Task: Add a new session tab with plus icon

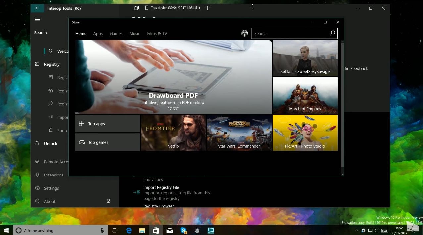Action: tap(207, 8)
